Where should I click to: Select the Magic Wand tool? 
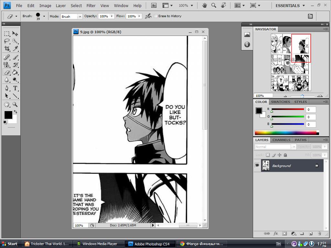(x=15, y=41)
